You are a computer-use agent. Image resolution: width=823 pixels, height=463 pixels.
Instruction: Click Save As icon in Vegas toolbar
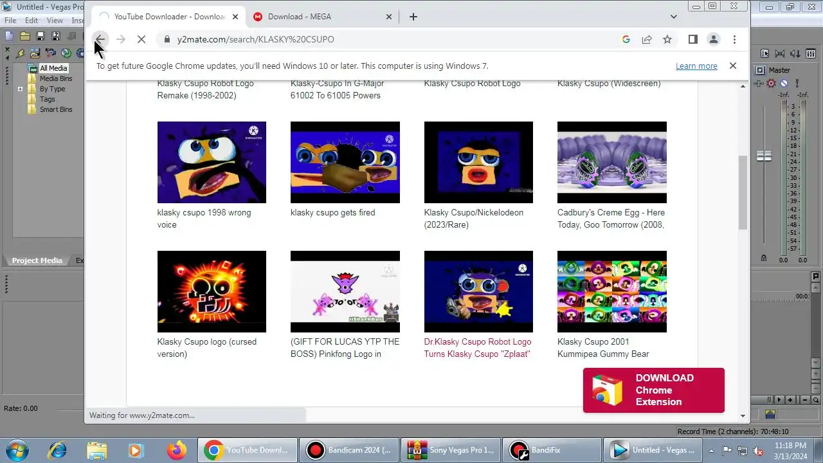tap(55, 36)
